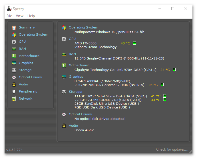Viewport: 197px width, 158px height.
Task: Click the green indicator beside motherboard 24 °C
Action: coord(174,69)
